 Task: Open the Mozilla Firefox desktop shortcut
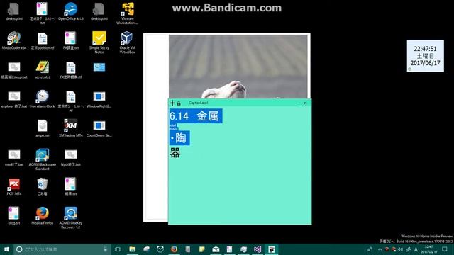tap(43, 215)
